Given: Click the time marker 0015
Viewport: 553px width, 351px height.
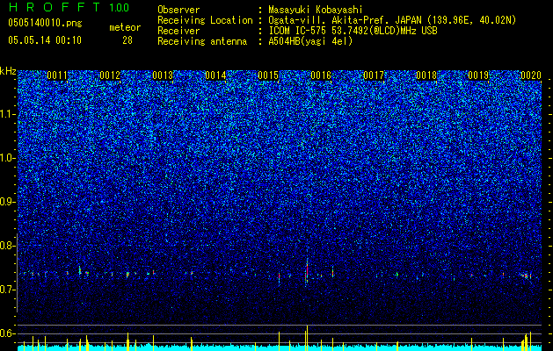Looking at the screenshot, I should 268,75.
